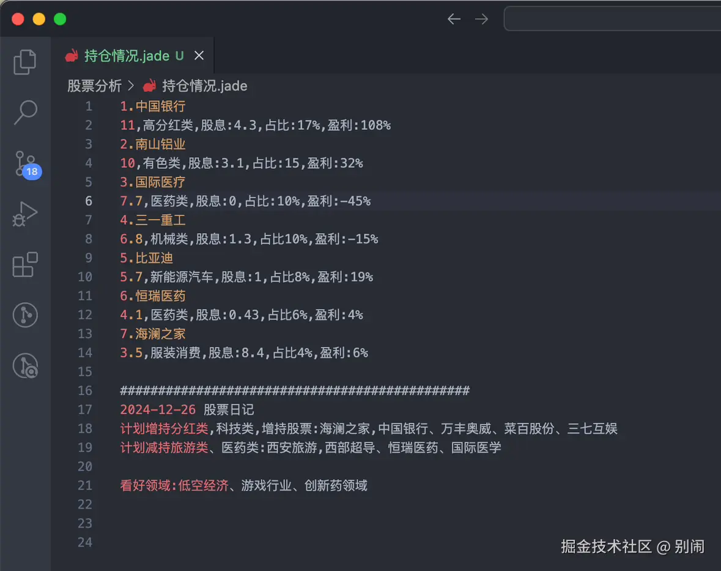Click the search bar at the top

pyautogui.click(x=612, y=18)
